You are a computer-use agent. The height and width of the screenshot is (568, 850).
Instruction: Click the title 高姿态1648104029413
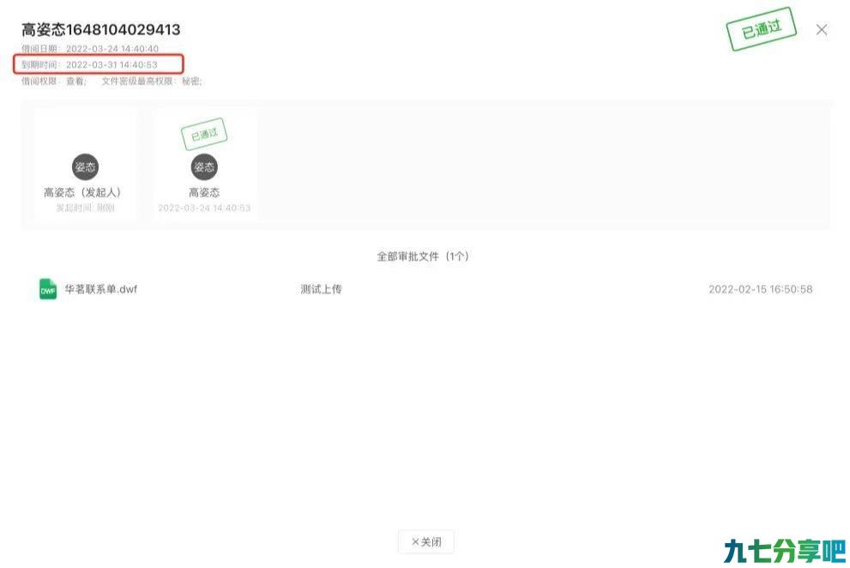click(x=101, y=29)
